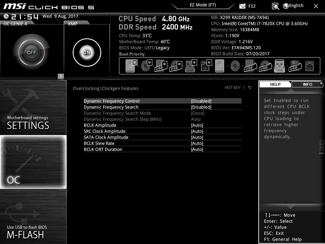Select USB floppy boot device icon
This screenshot has width=325, height=244.
click(295, 66)
